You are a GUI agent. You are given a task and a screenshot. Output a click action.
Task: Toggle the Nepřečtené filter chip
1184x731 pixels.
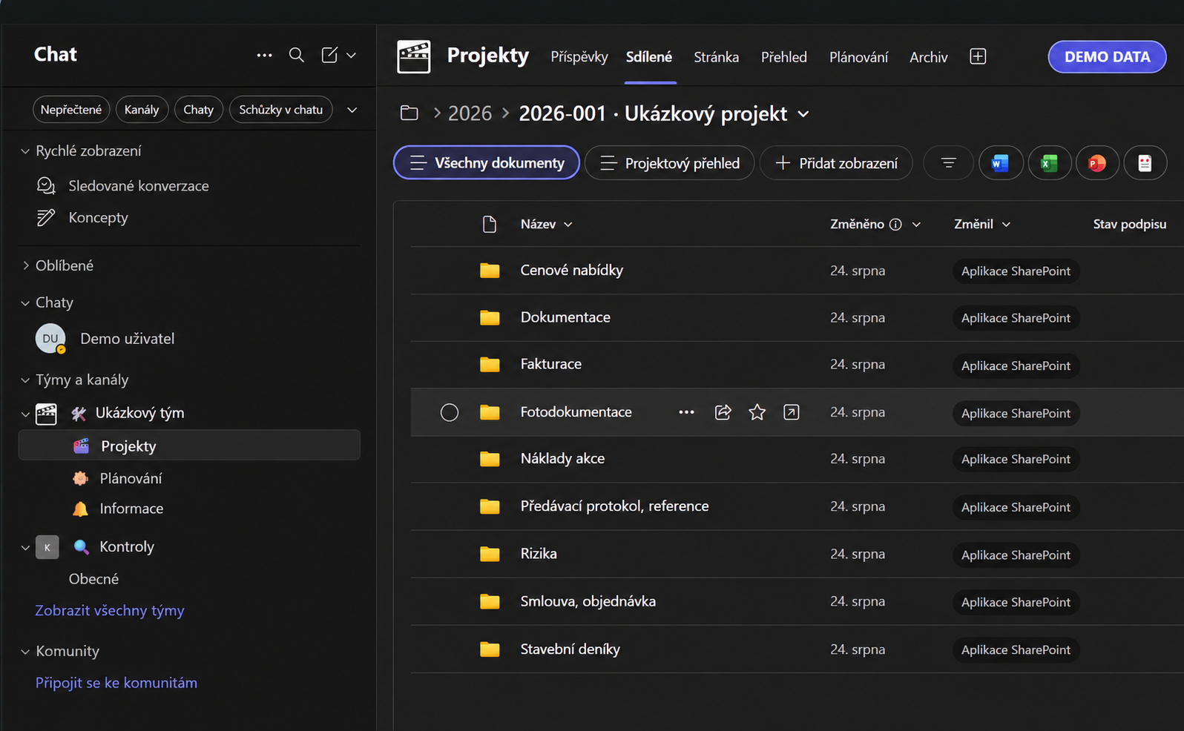(71, 110)
